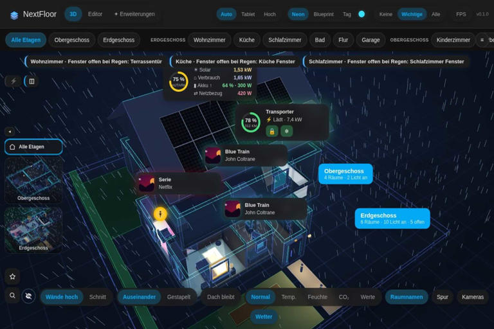Select Auto quality mode
The width and height of the screenshot is (494, 329).
click(226, 14)
